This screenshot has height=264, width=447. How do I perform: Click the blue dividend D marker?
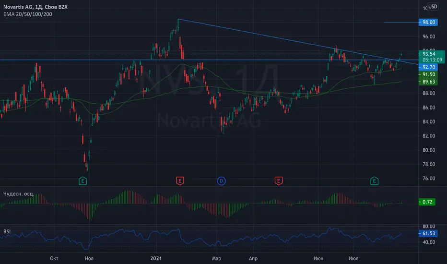click(221, 180)
